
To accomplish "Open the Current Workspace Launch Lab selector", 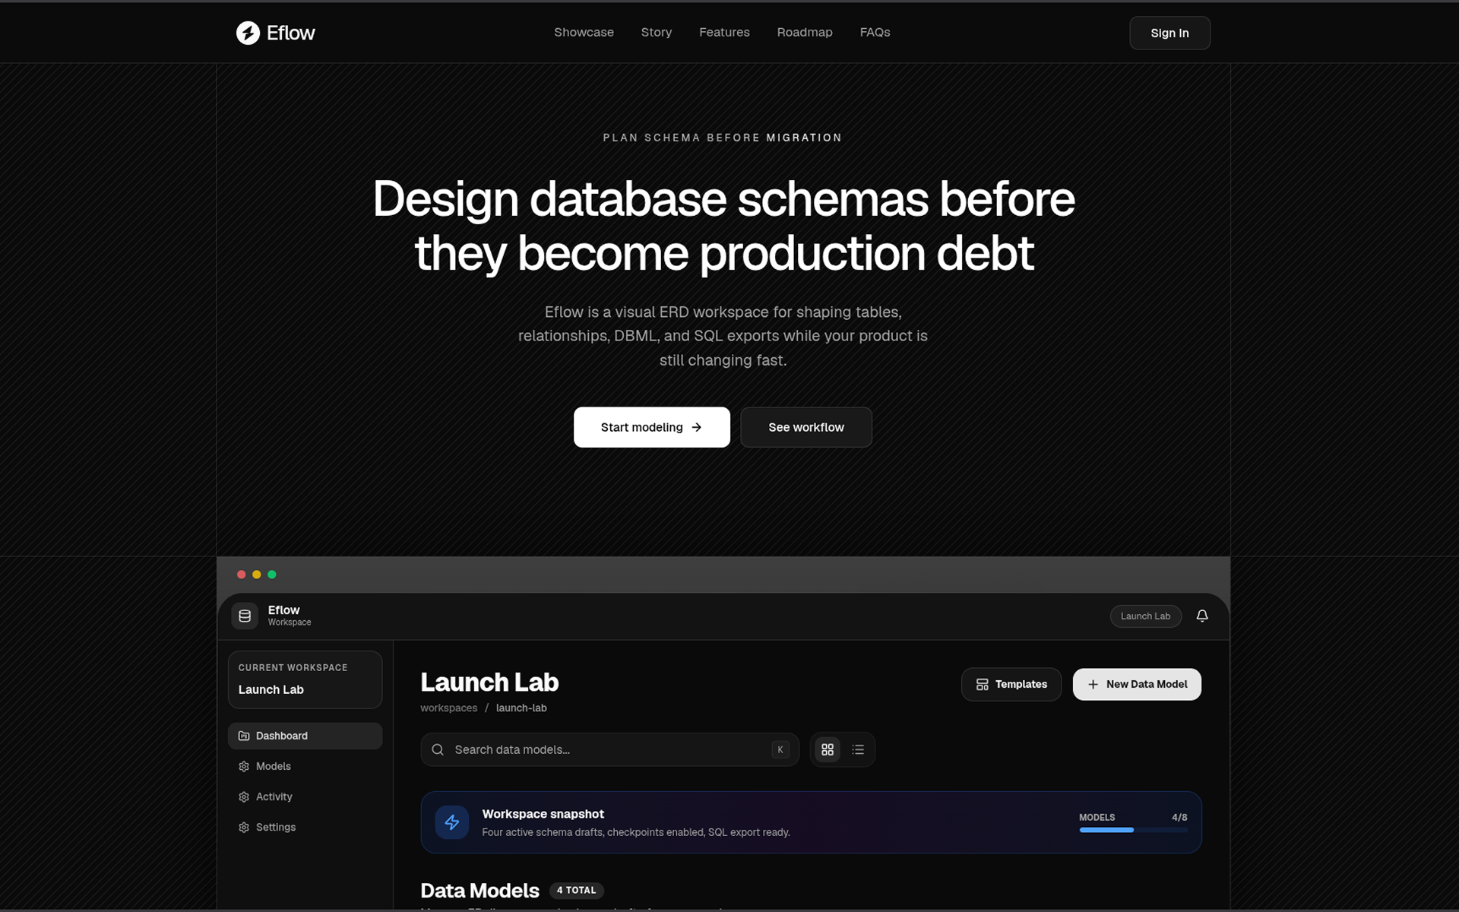I will point(305,679).
